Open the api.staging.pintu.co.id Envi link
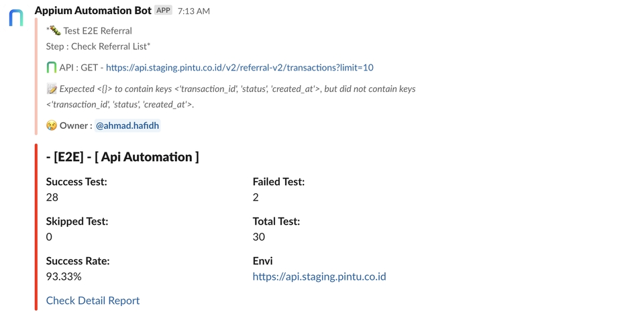 (319, 276)
